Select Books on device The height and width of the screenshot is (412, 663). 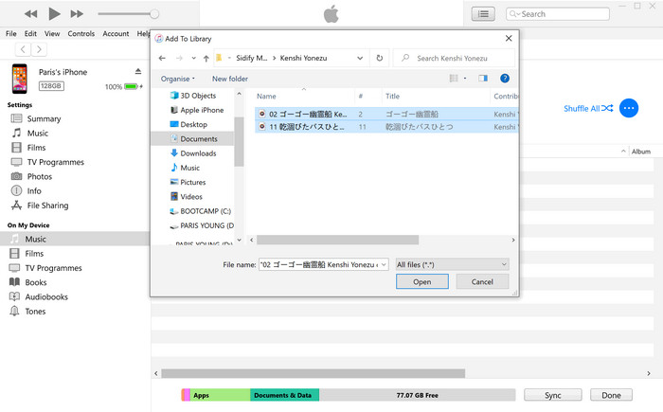[x=36, y=282]
